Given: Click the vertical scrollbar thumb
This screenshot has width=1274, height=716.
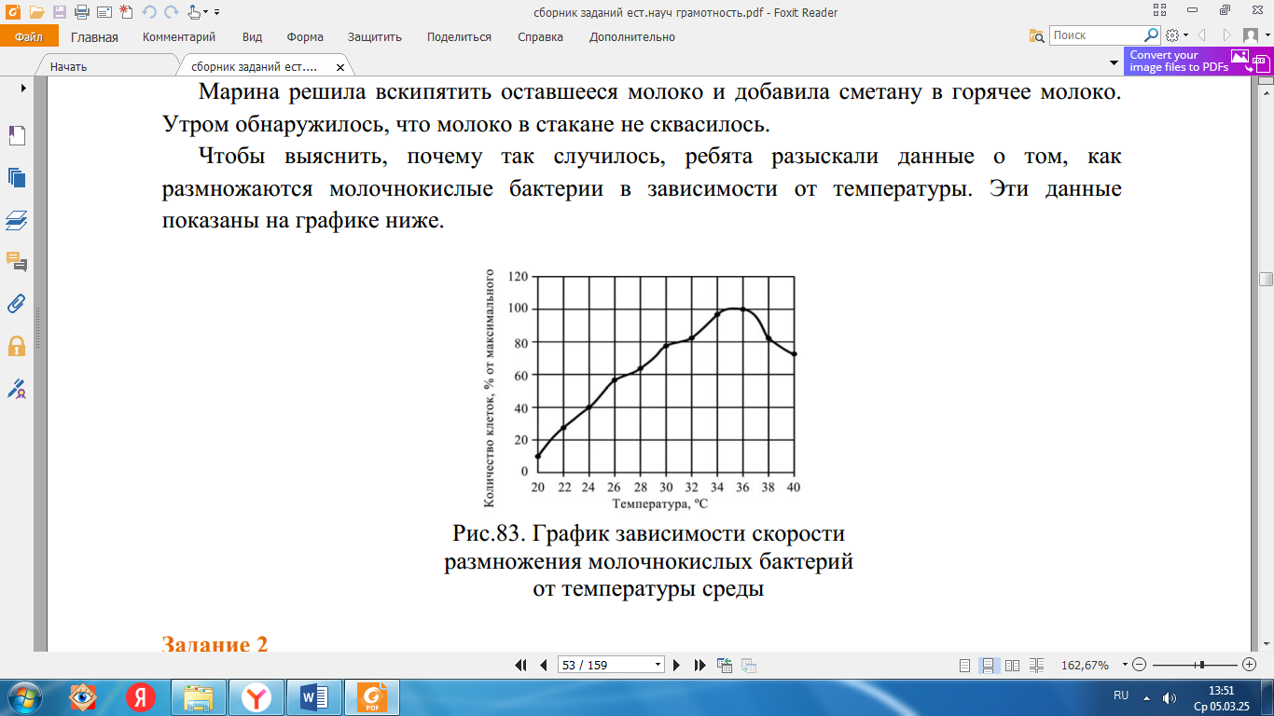Looking at the screenshot, I should click(x=1266, y=279).
